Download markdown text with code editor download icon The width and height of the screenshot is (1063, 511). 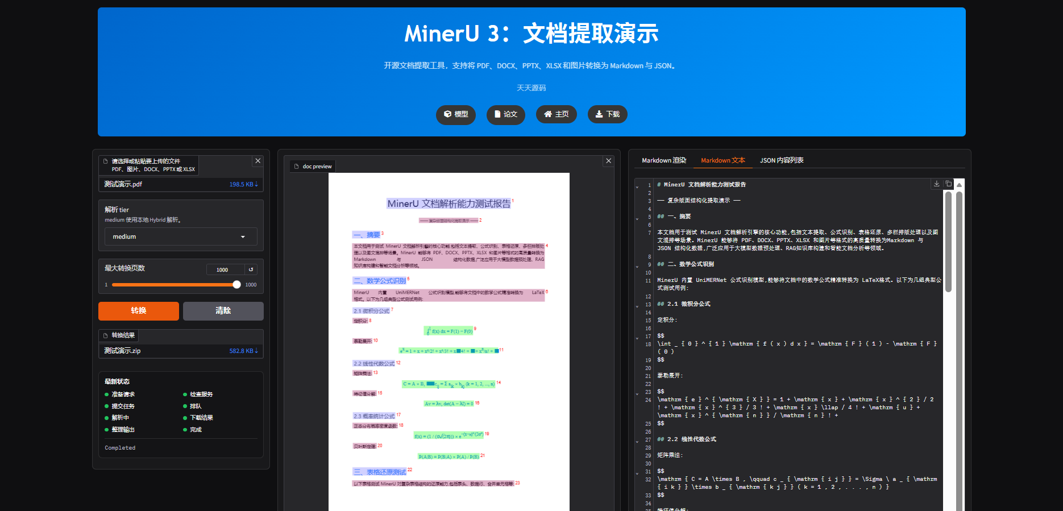point(936,184)
